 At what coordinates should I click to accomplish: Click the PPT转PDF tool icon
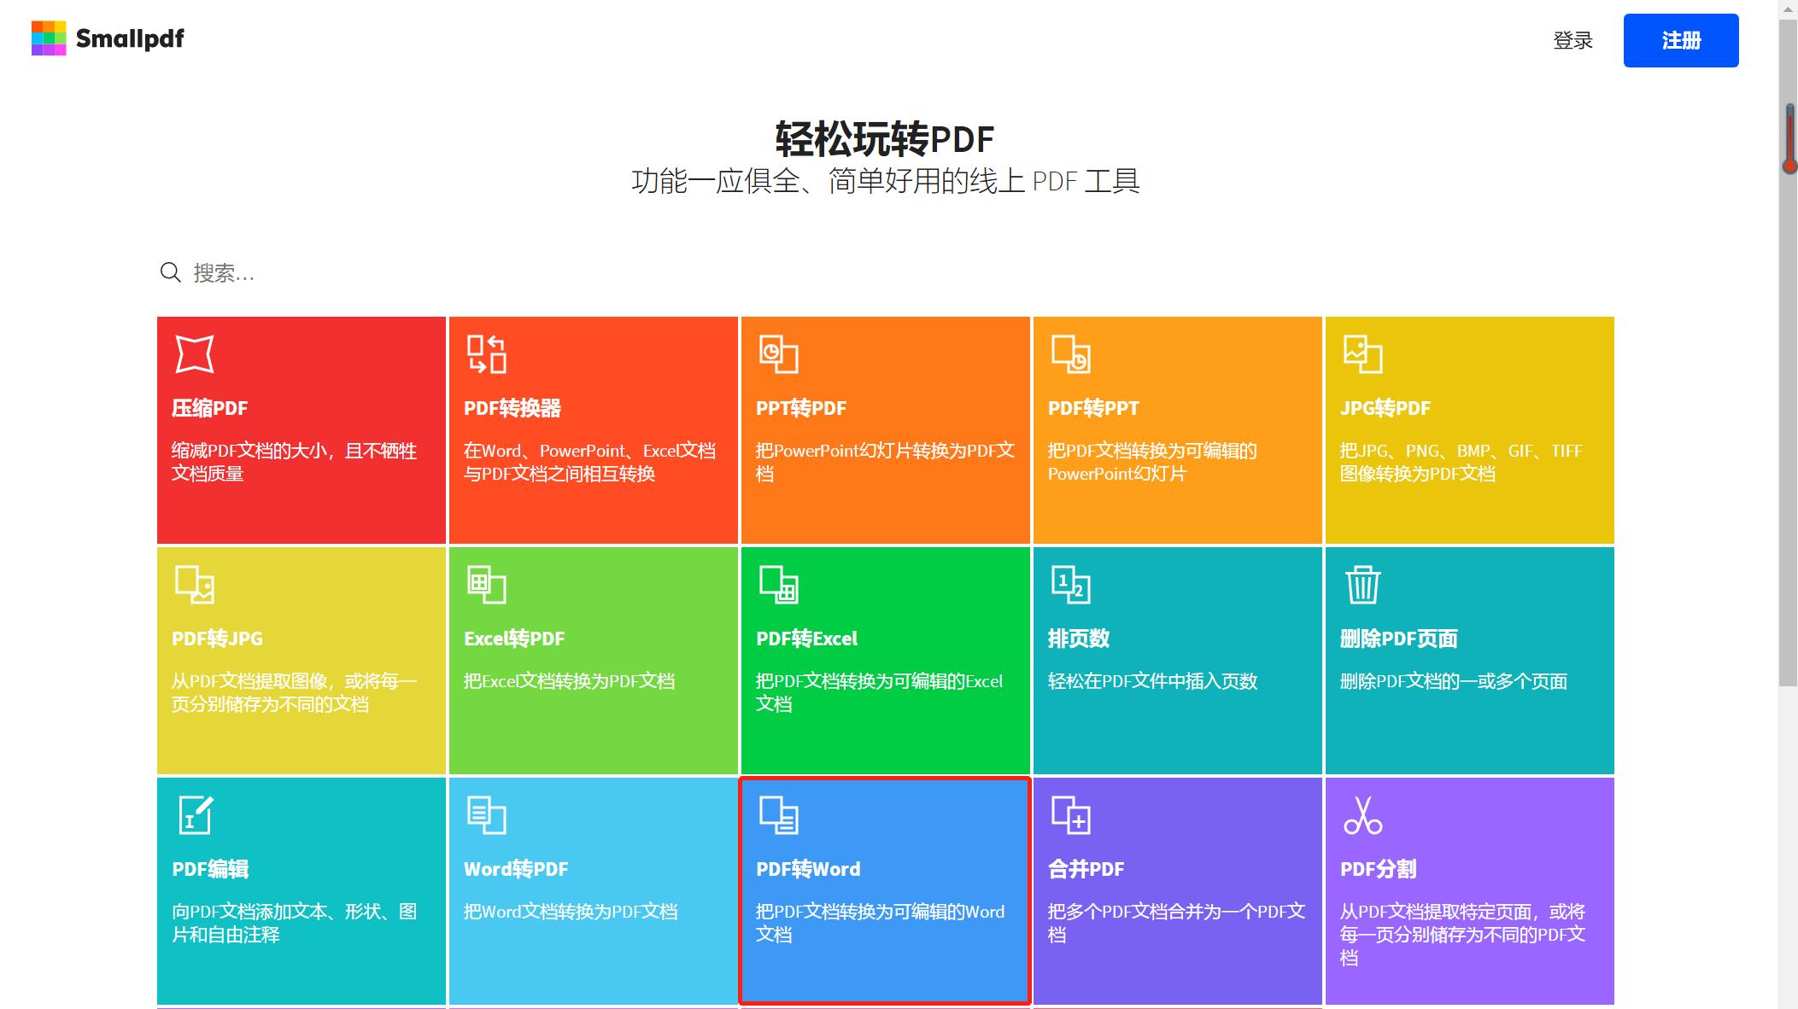[x=778, y=353]
